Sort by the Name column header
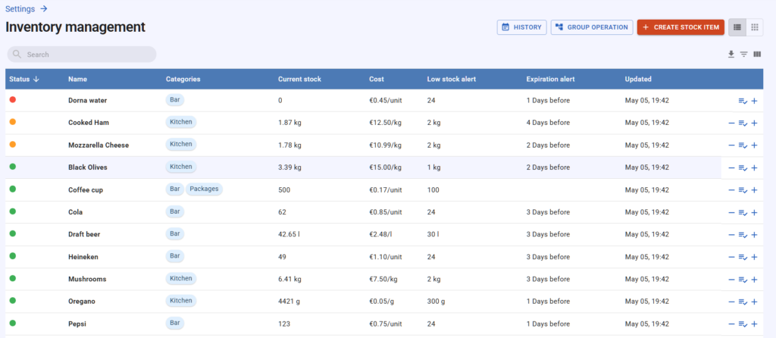This screenshot has width=776, height=338. pyautogui.click(x=78, y=79)
